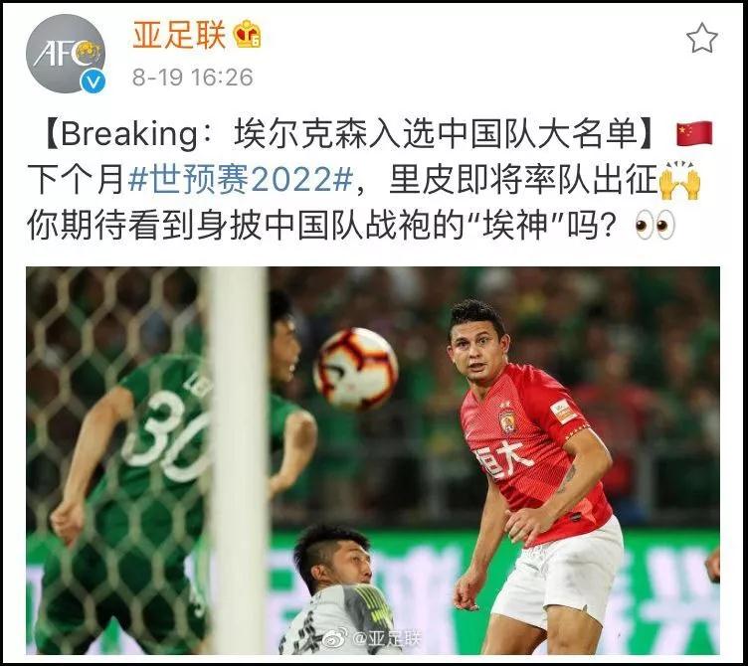Click the China flag emoji
Screen dimensions: 748x666
(x=694, y=133)
